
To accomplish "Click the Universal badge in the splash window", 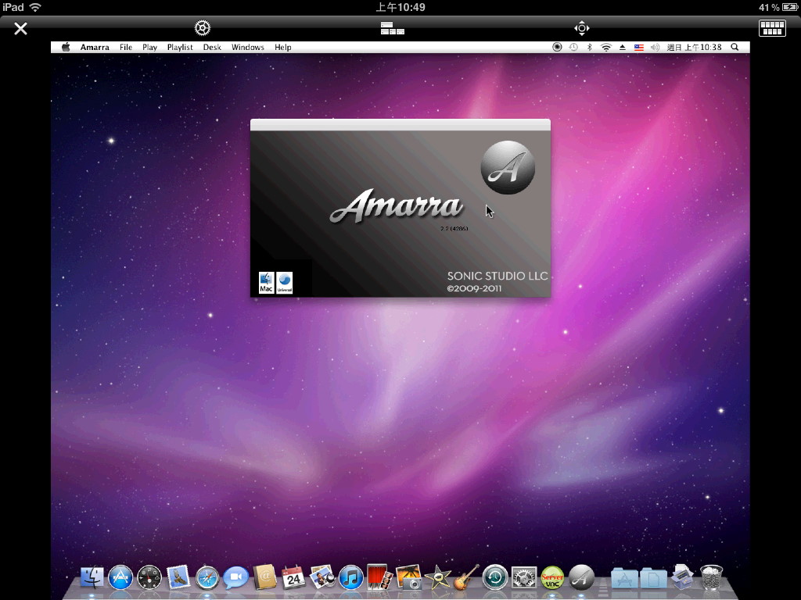I will pos(285,283).
